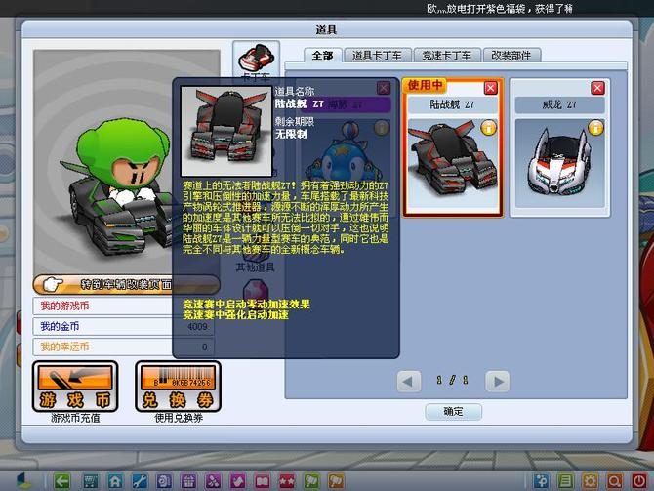Go to the previous inventory page
Screen dimensions: 654x491
[408, 382]
